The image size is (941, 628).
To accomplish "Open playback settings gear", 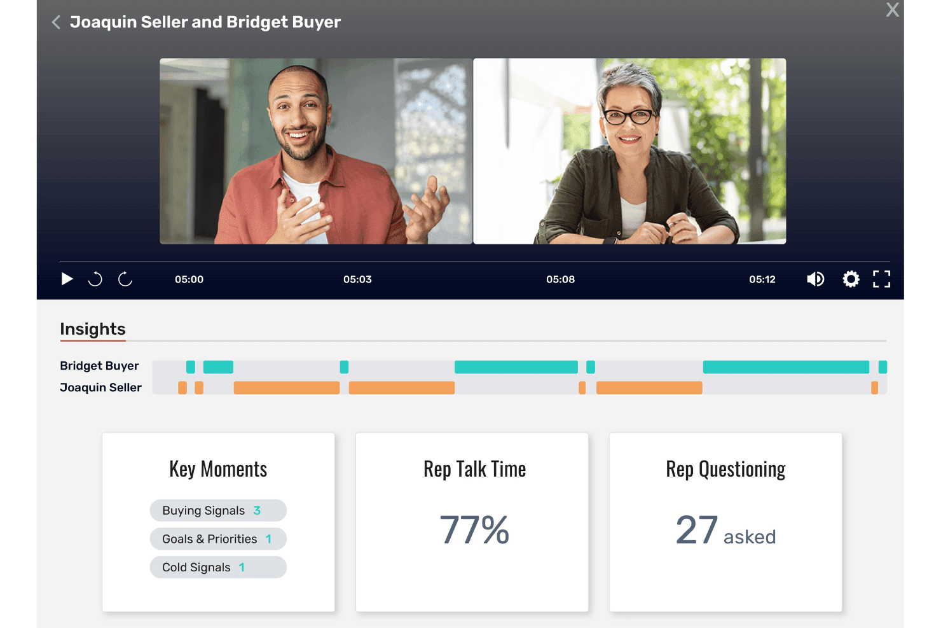I will point(851,279).
